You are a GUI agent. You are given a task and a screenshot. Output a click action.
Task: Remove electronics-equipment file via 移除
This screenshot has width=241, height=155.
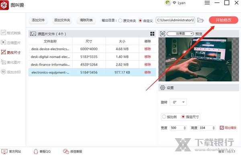(147, 72)
